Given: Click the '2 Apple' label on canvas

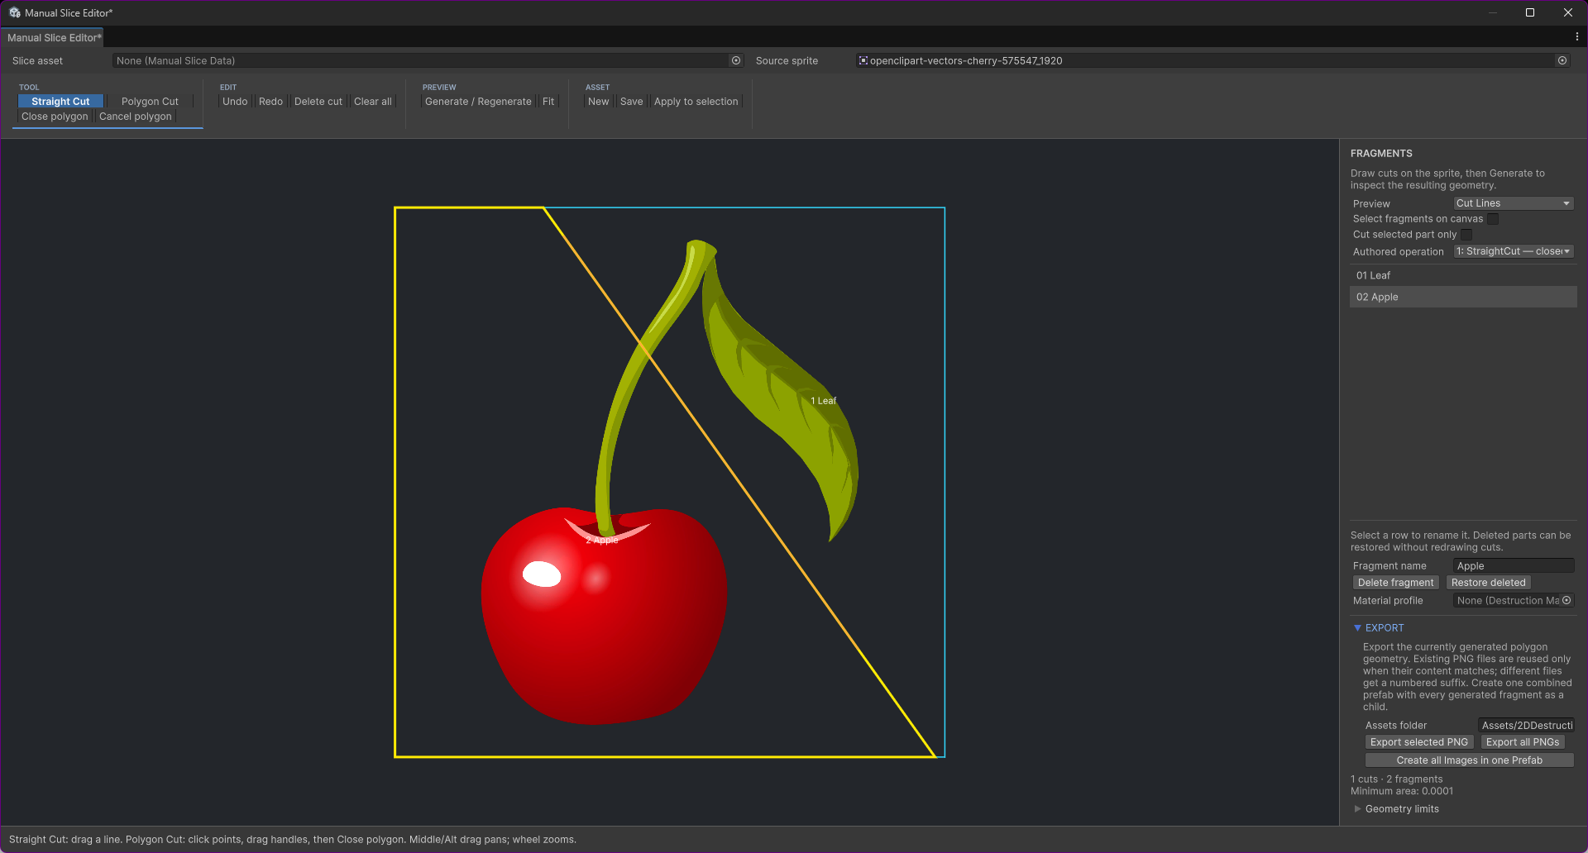Looking at the screenshot, I should pos(602,541).
